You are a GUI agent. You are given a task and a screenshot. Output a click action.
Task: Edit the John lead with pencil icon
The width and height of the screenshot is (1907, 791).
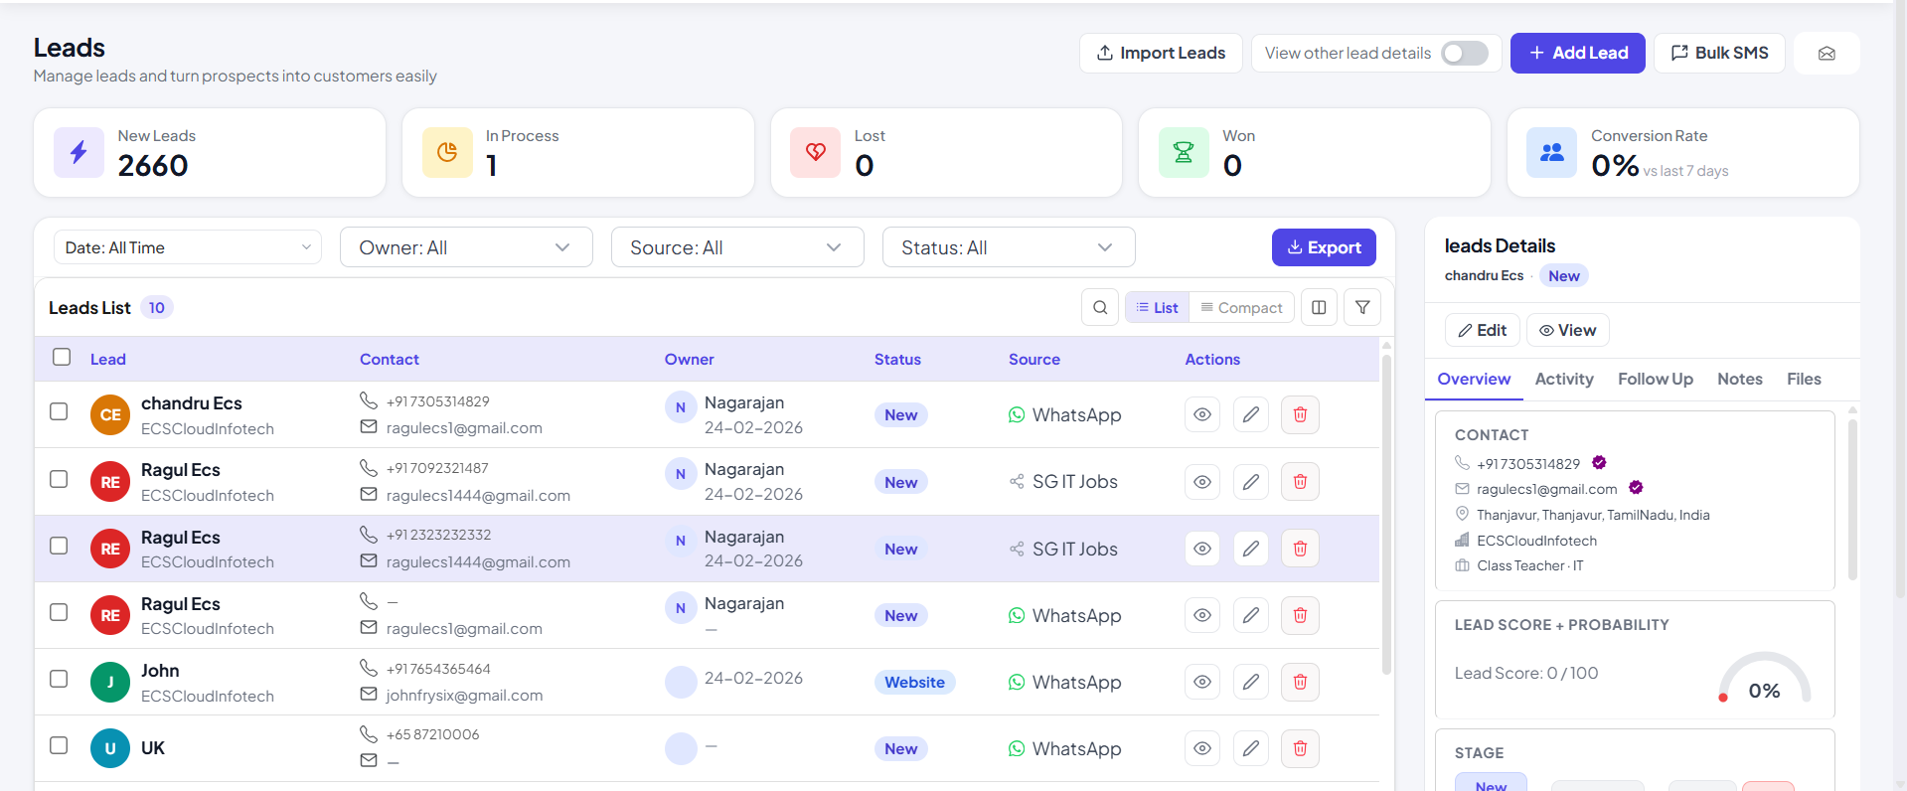coord(1250,683)
